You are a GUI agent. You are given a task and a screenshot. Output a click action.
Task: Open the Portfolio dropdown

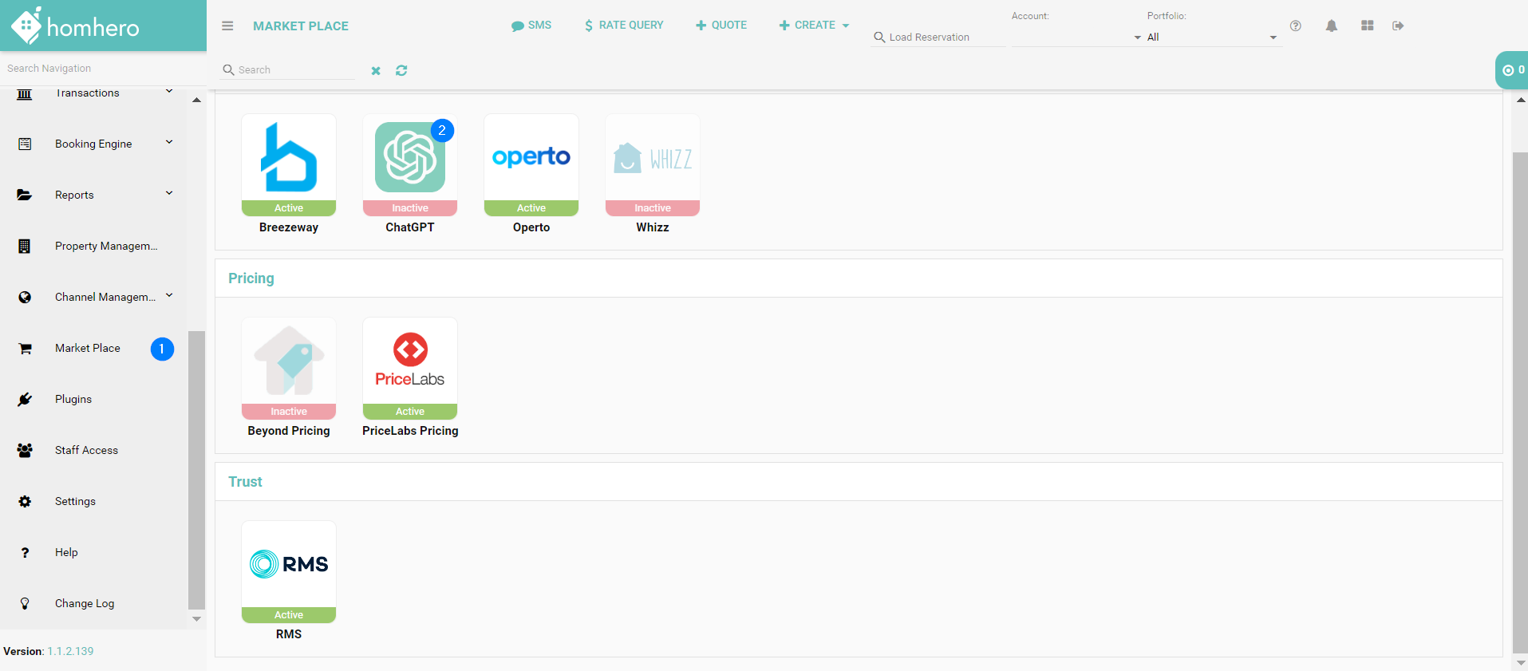pos(1209,37)
